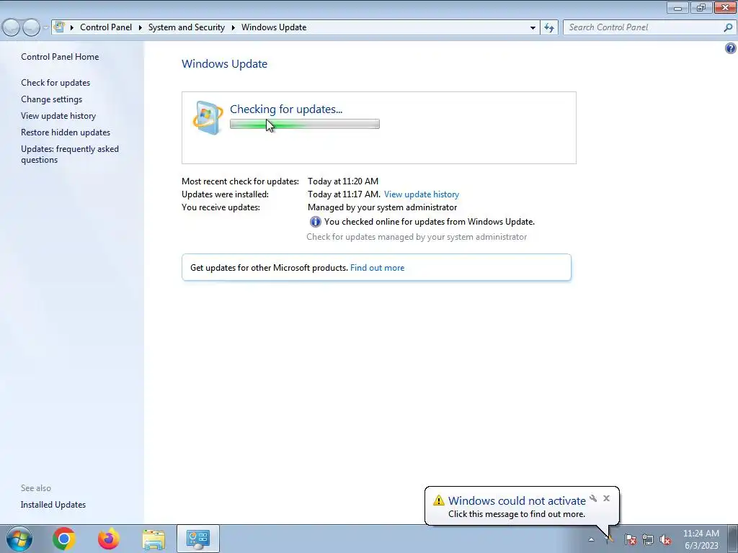Viewport: 738px width, 553px height.
Task: Launch Google Chrome from taskbar
Action: (x=64, y=539)
